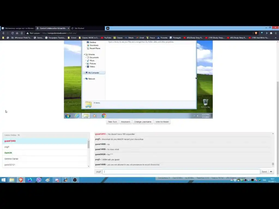The image size is (279, 209).
Task: Select Videos in the Libraries tree
Action: click(91, 67)
